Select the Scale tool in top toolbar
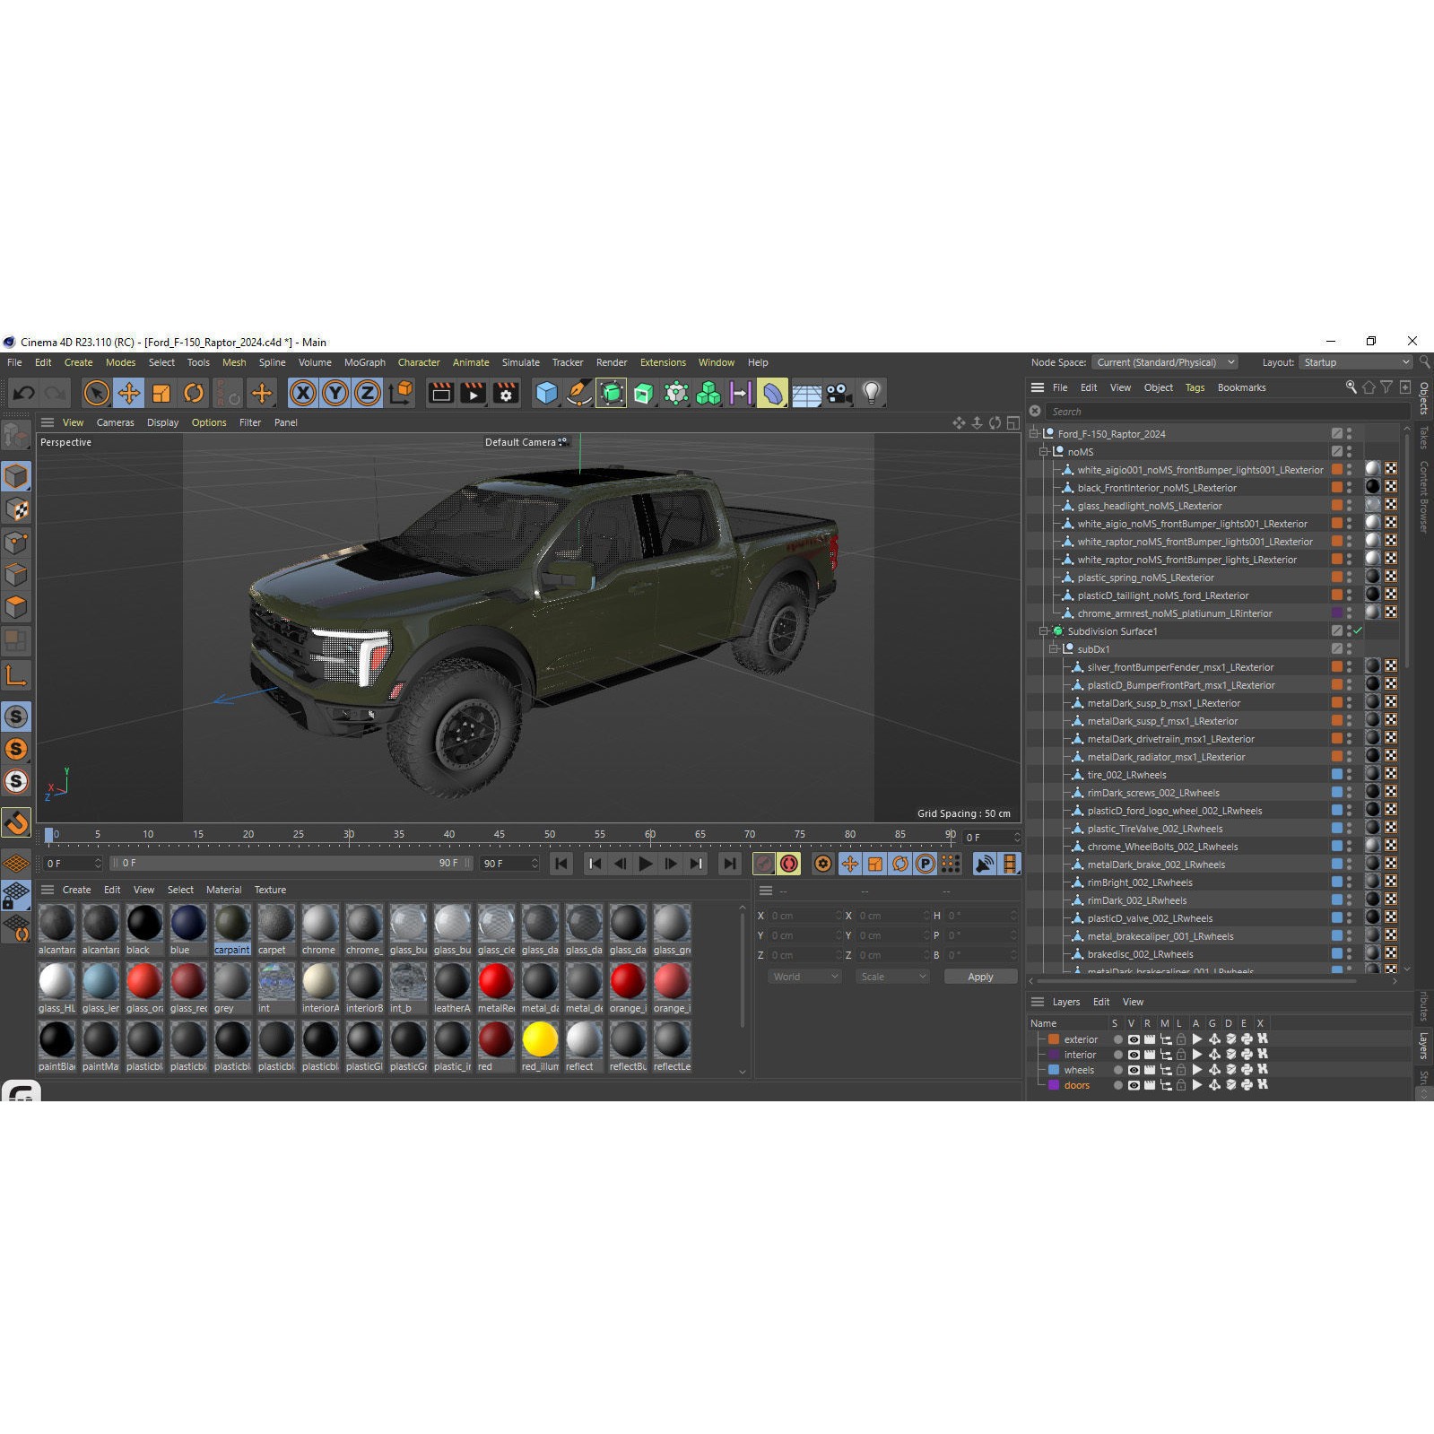1434x1434 pixels. coord(161,393)
